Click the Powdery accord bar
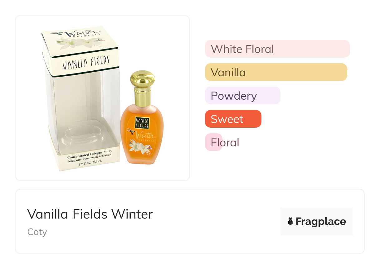The image size is (380, 269). coord(242,96)
